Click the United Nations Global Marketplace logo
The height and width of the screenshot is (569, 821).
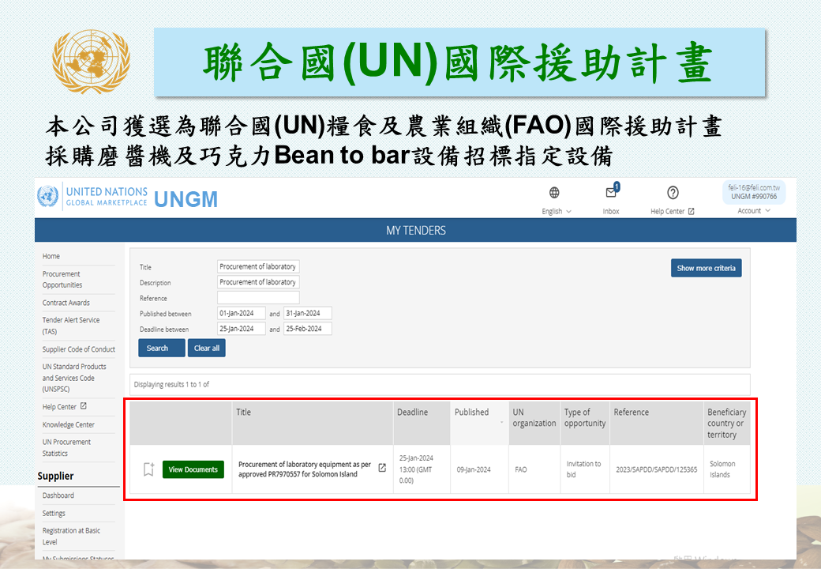click(92, 197)
